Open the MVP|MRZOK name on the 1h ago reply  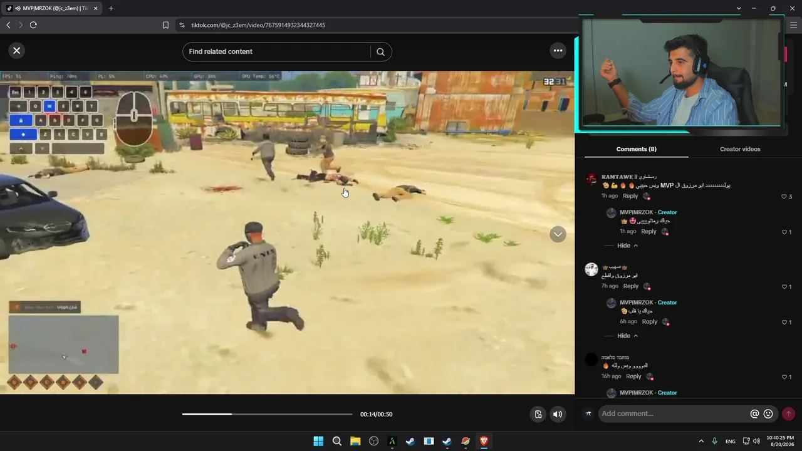[636, 212]
